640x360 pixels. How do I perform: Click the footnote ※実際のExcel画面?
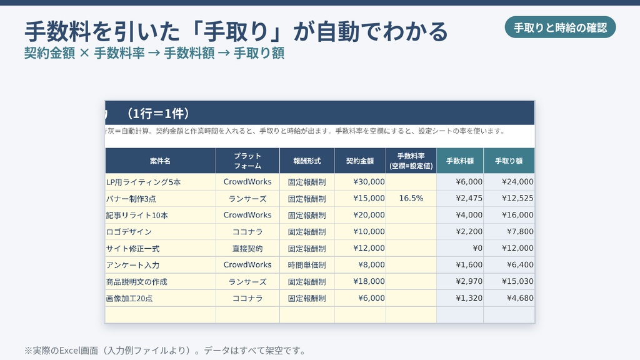pos(164,351)
